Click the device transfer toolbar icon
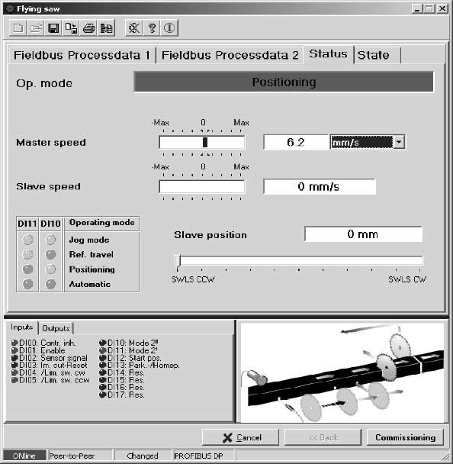The height and width of the screenshot is (464, 453). [x=106, y=28]
